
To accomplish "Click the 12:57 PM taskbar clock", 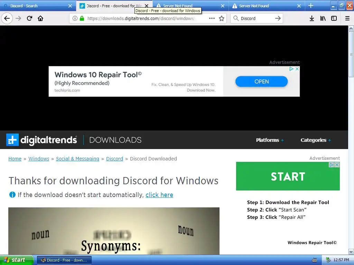I will [341, 260].
